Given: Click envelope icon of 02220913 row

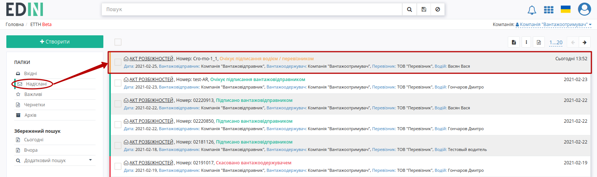Looking at the screenshot, I should pos(126,100).
